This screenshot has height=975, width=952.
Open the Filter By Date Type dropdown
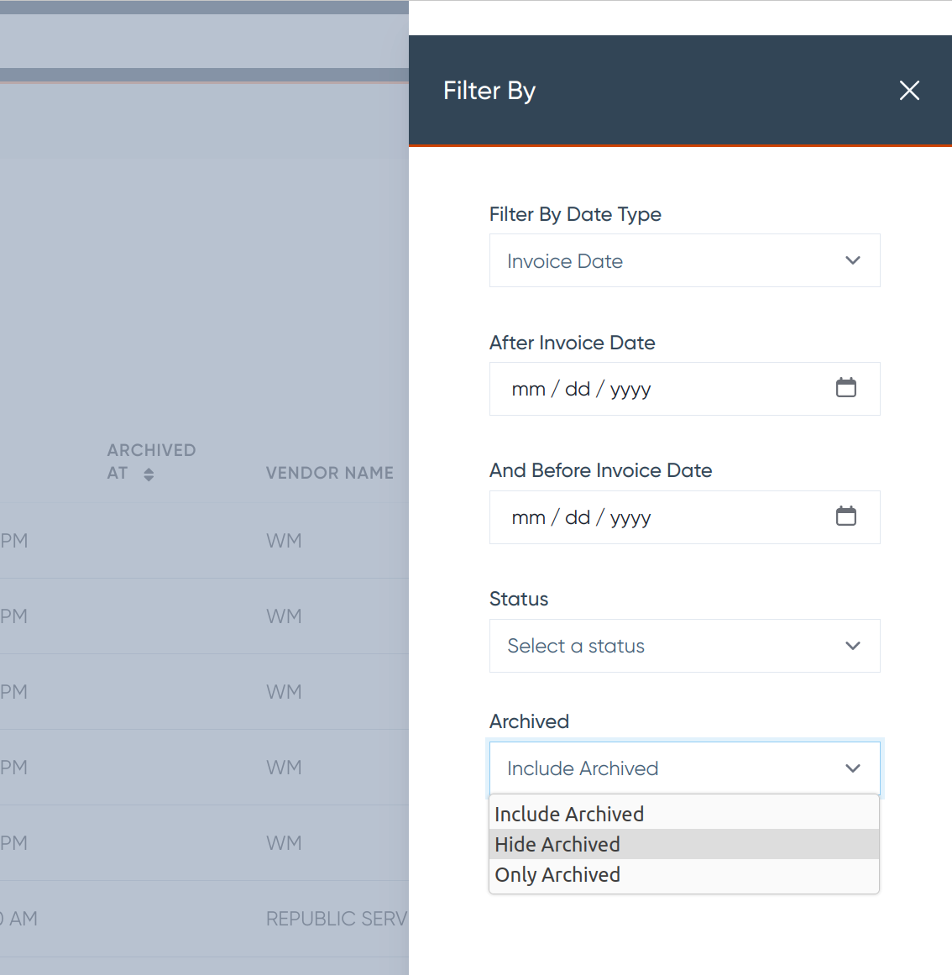[684, 260]
